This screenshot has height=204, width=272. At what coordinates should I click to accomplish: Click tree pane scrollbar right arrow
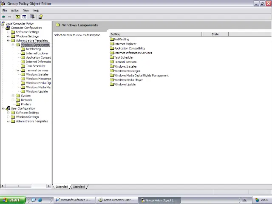(49, 186)
